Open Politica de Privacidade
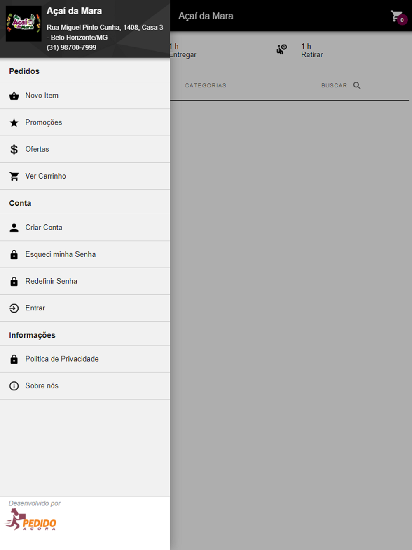 85,359
